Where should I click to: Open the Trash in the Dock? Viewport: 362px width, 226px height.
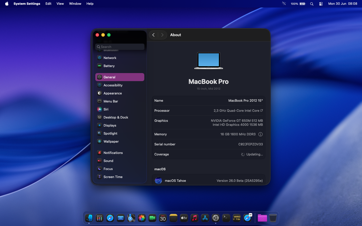[x=273, y=218]
